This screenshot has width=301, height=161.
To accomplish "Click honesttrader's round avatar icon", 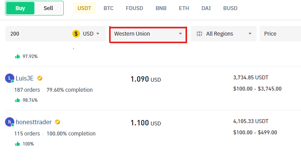I will [x=10, y=122].
